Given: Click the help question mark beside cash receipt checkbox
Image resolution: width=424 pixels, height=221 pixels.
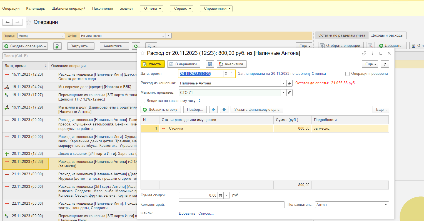Looking at the screenshot, I should coord(199,101).
